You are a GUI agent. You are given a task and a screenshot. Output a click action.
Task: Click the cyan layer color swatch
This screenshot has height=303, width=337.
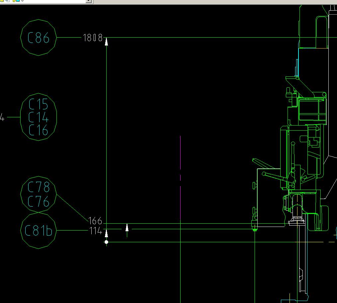[18, 1]
